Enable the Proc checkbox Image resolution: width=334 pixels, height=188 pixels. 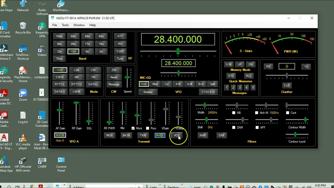(x=147, y=128)
